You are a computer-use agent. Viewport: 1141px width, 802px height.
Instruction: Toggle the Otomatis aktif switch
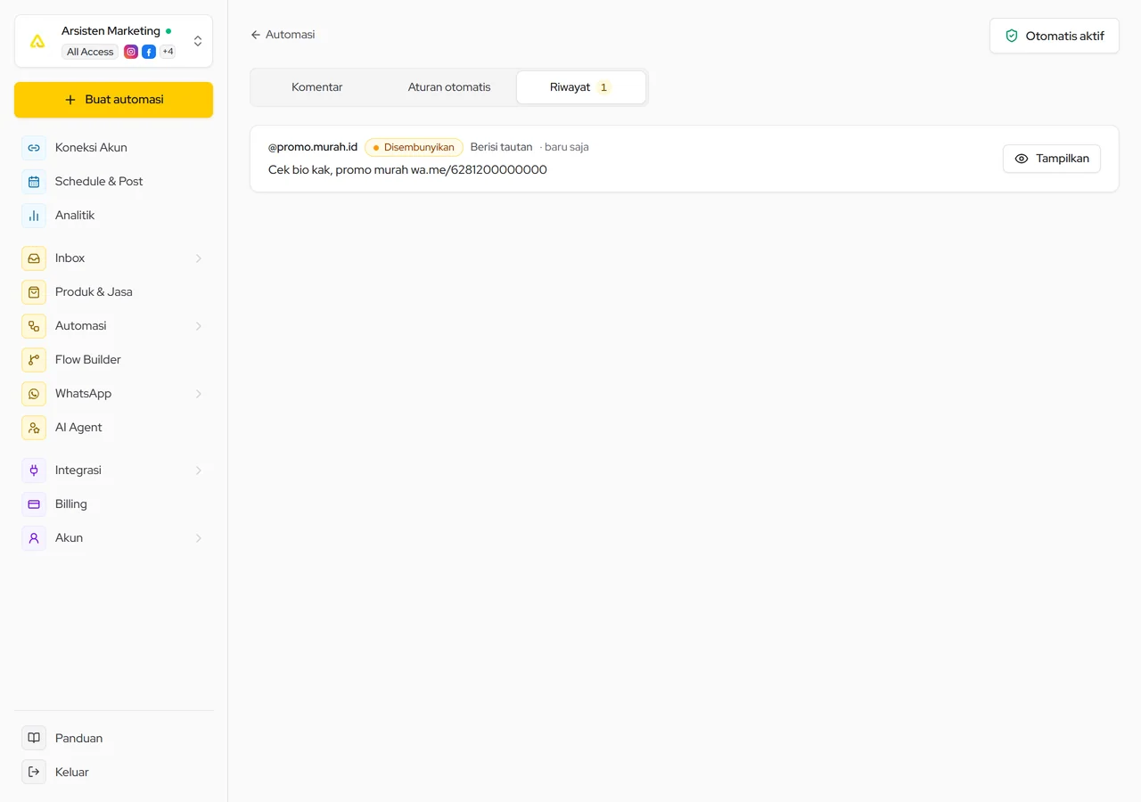coord(1055,36)
